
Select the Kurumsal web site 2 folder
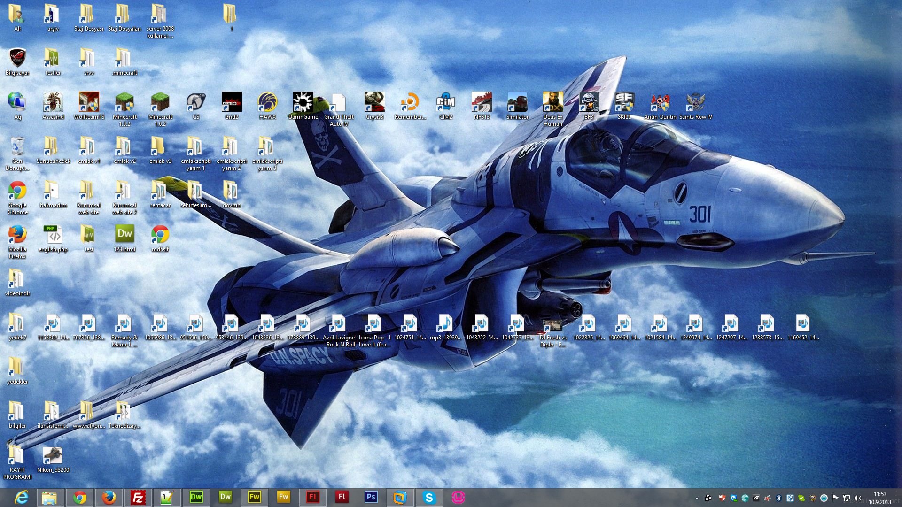point(124,198)
